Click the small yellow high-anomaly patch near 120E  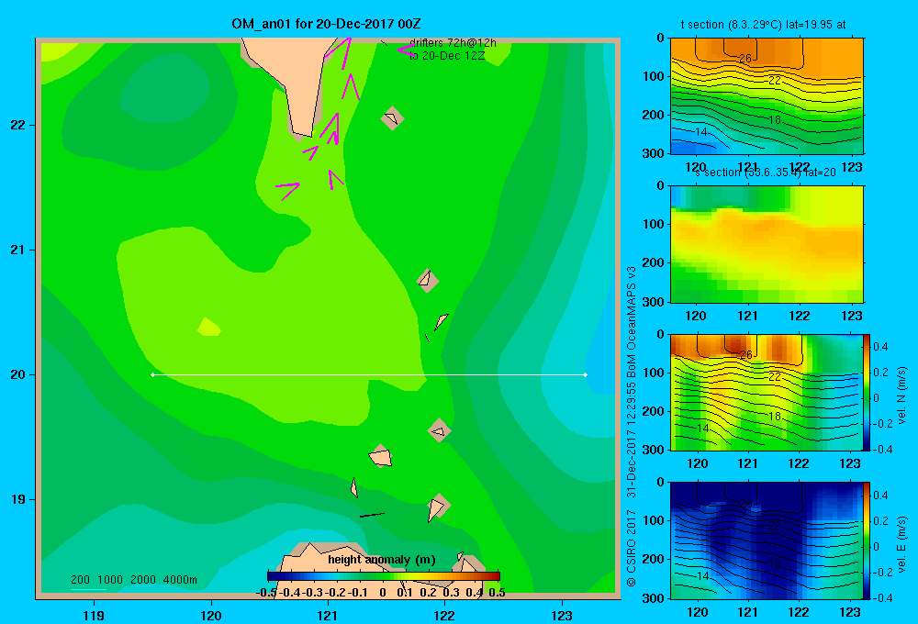pos(208,328)
